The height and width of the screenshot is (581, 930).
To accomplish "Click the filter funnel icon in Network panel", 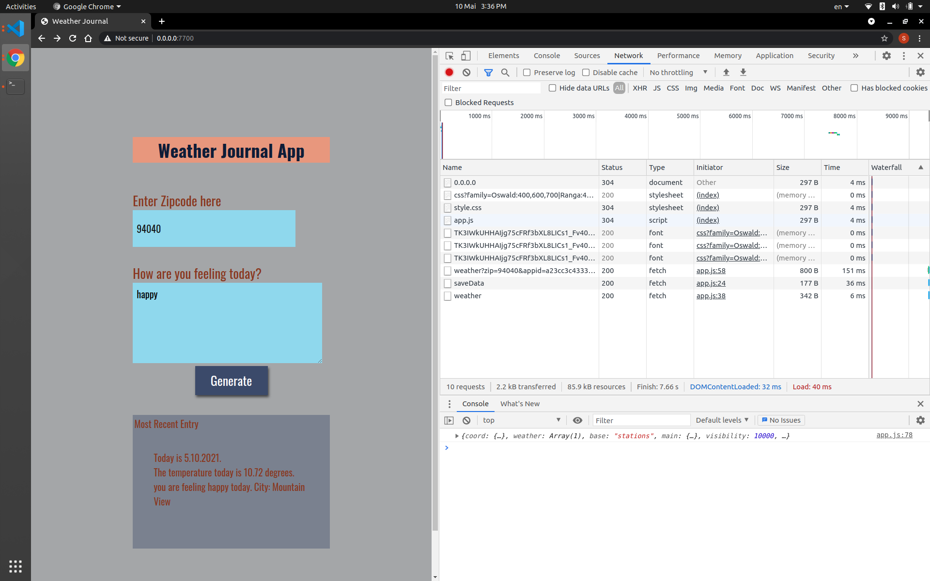I will (489, 72).
